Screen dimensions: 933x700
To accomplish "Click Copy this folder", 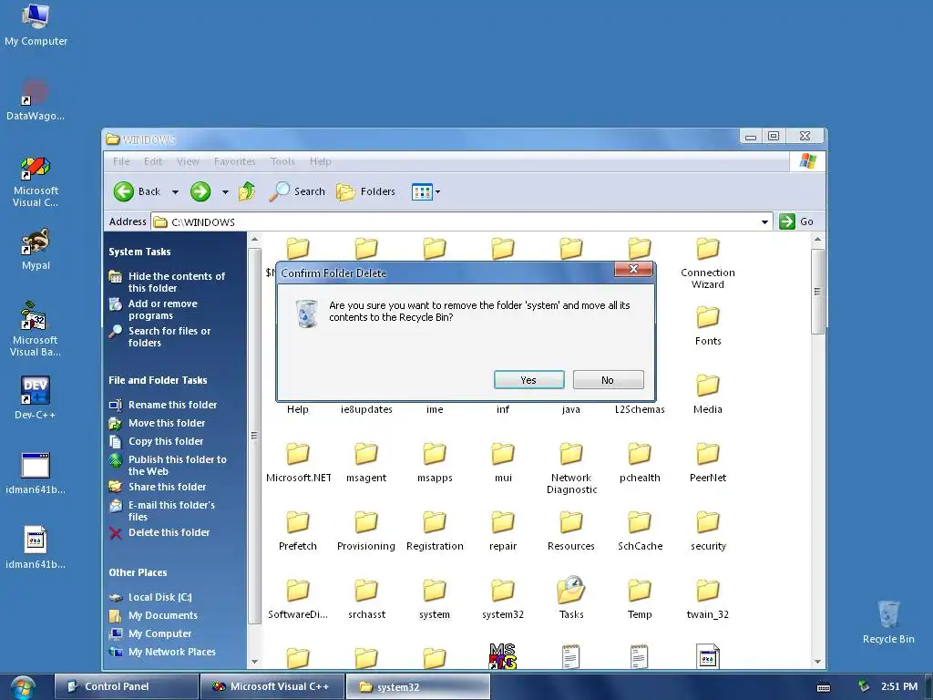I will pos(166,441).
